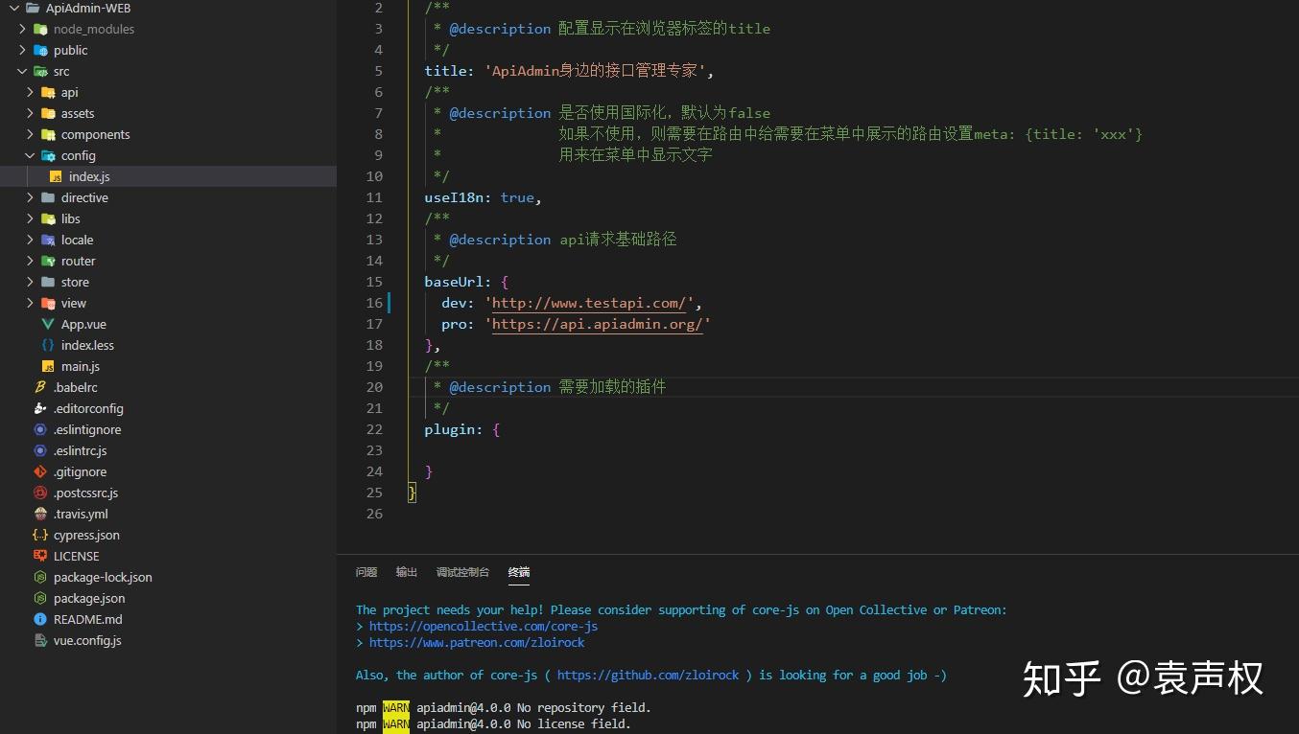Select index.js inside the config folder

[x=88, y=176]
